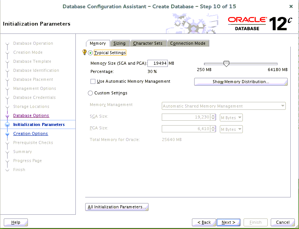Click the Creation Options step bullet icon
The width and height of the screenshot is (299, 229).
point(7,134)
